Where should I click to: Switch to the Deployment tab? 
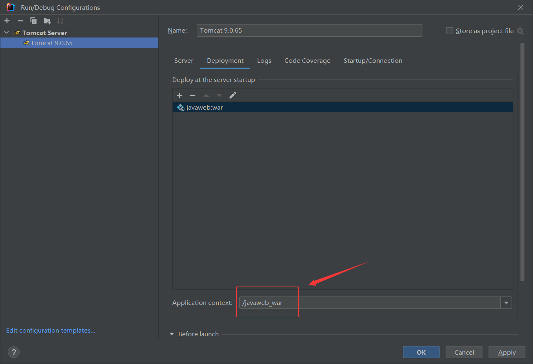pyautogui.click(x=225, y=60)
